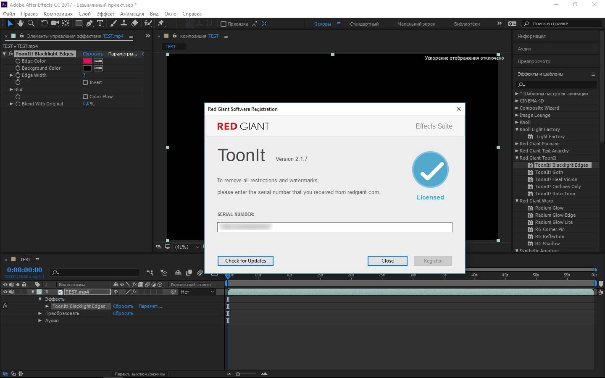Select the Brush tool
This screenshot has height=378, width=605.
(x=114, y=24)
